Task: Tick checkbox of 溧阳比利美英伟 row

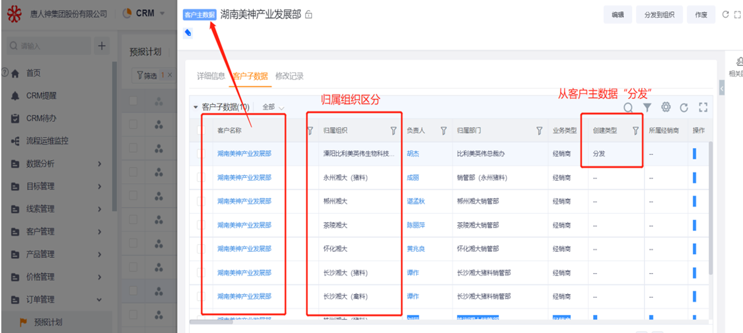Action: click(x=201, y=154)
